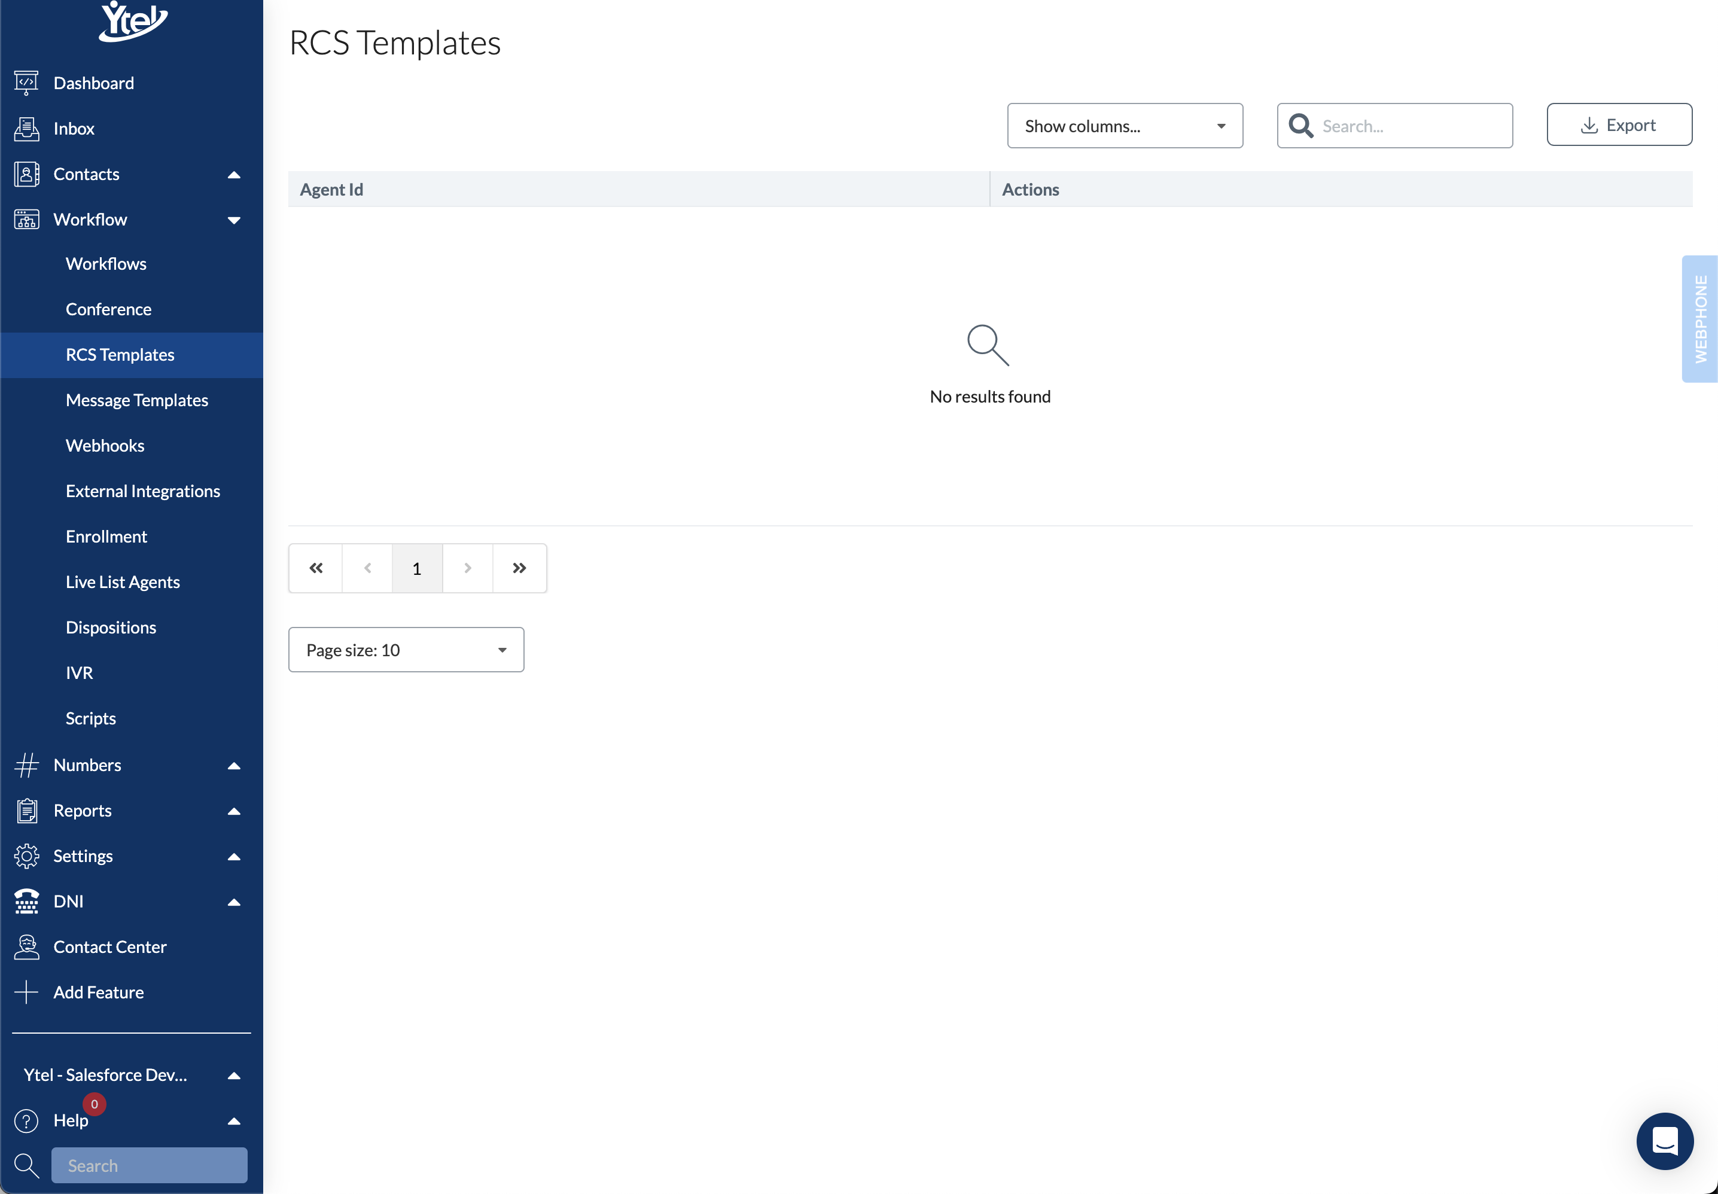Image resolution: width=1718 pixels, height=1194 pixels.
Task: Click the DNI telephone icon
Action: click(x=26, y=901)
